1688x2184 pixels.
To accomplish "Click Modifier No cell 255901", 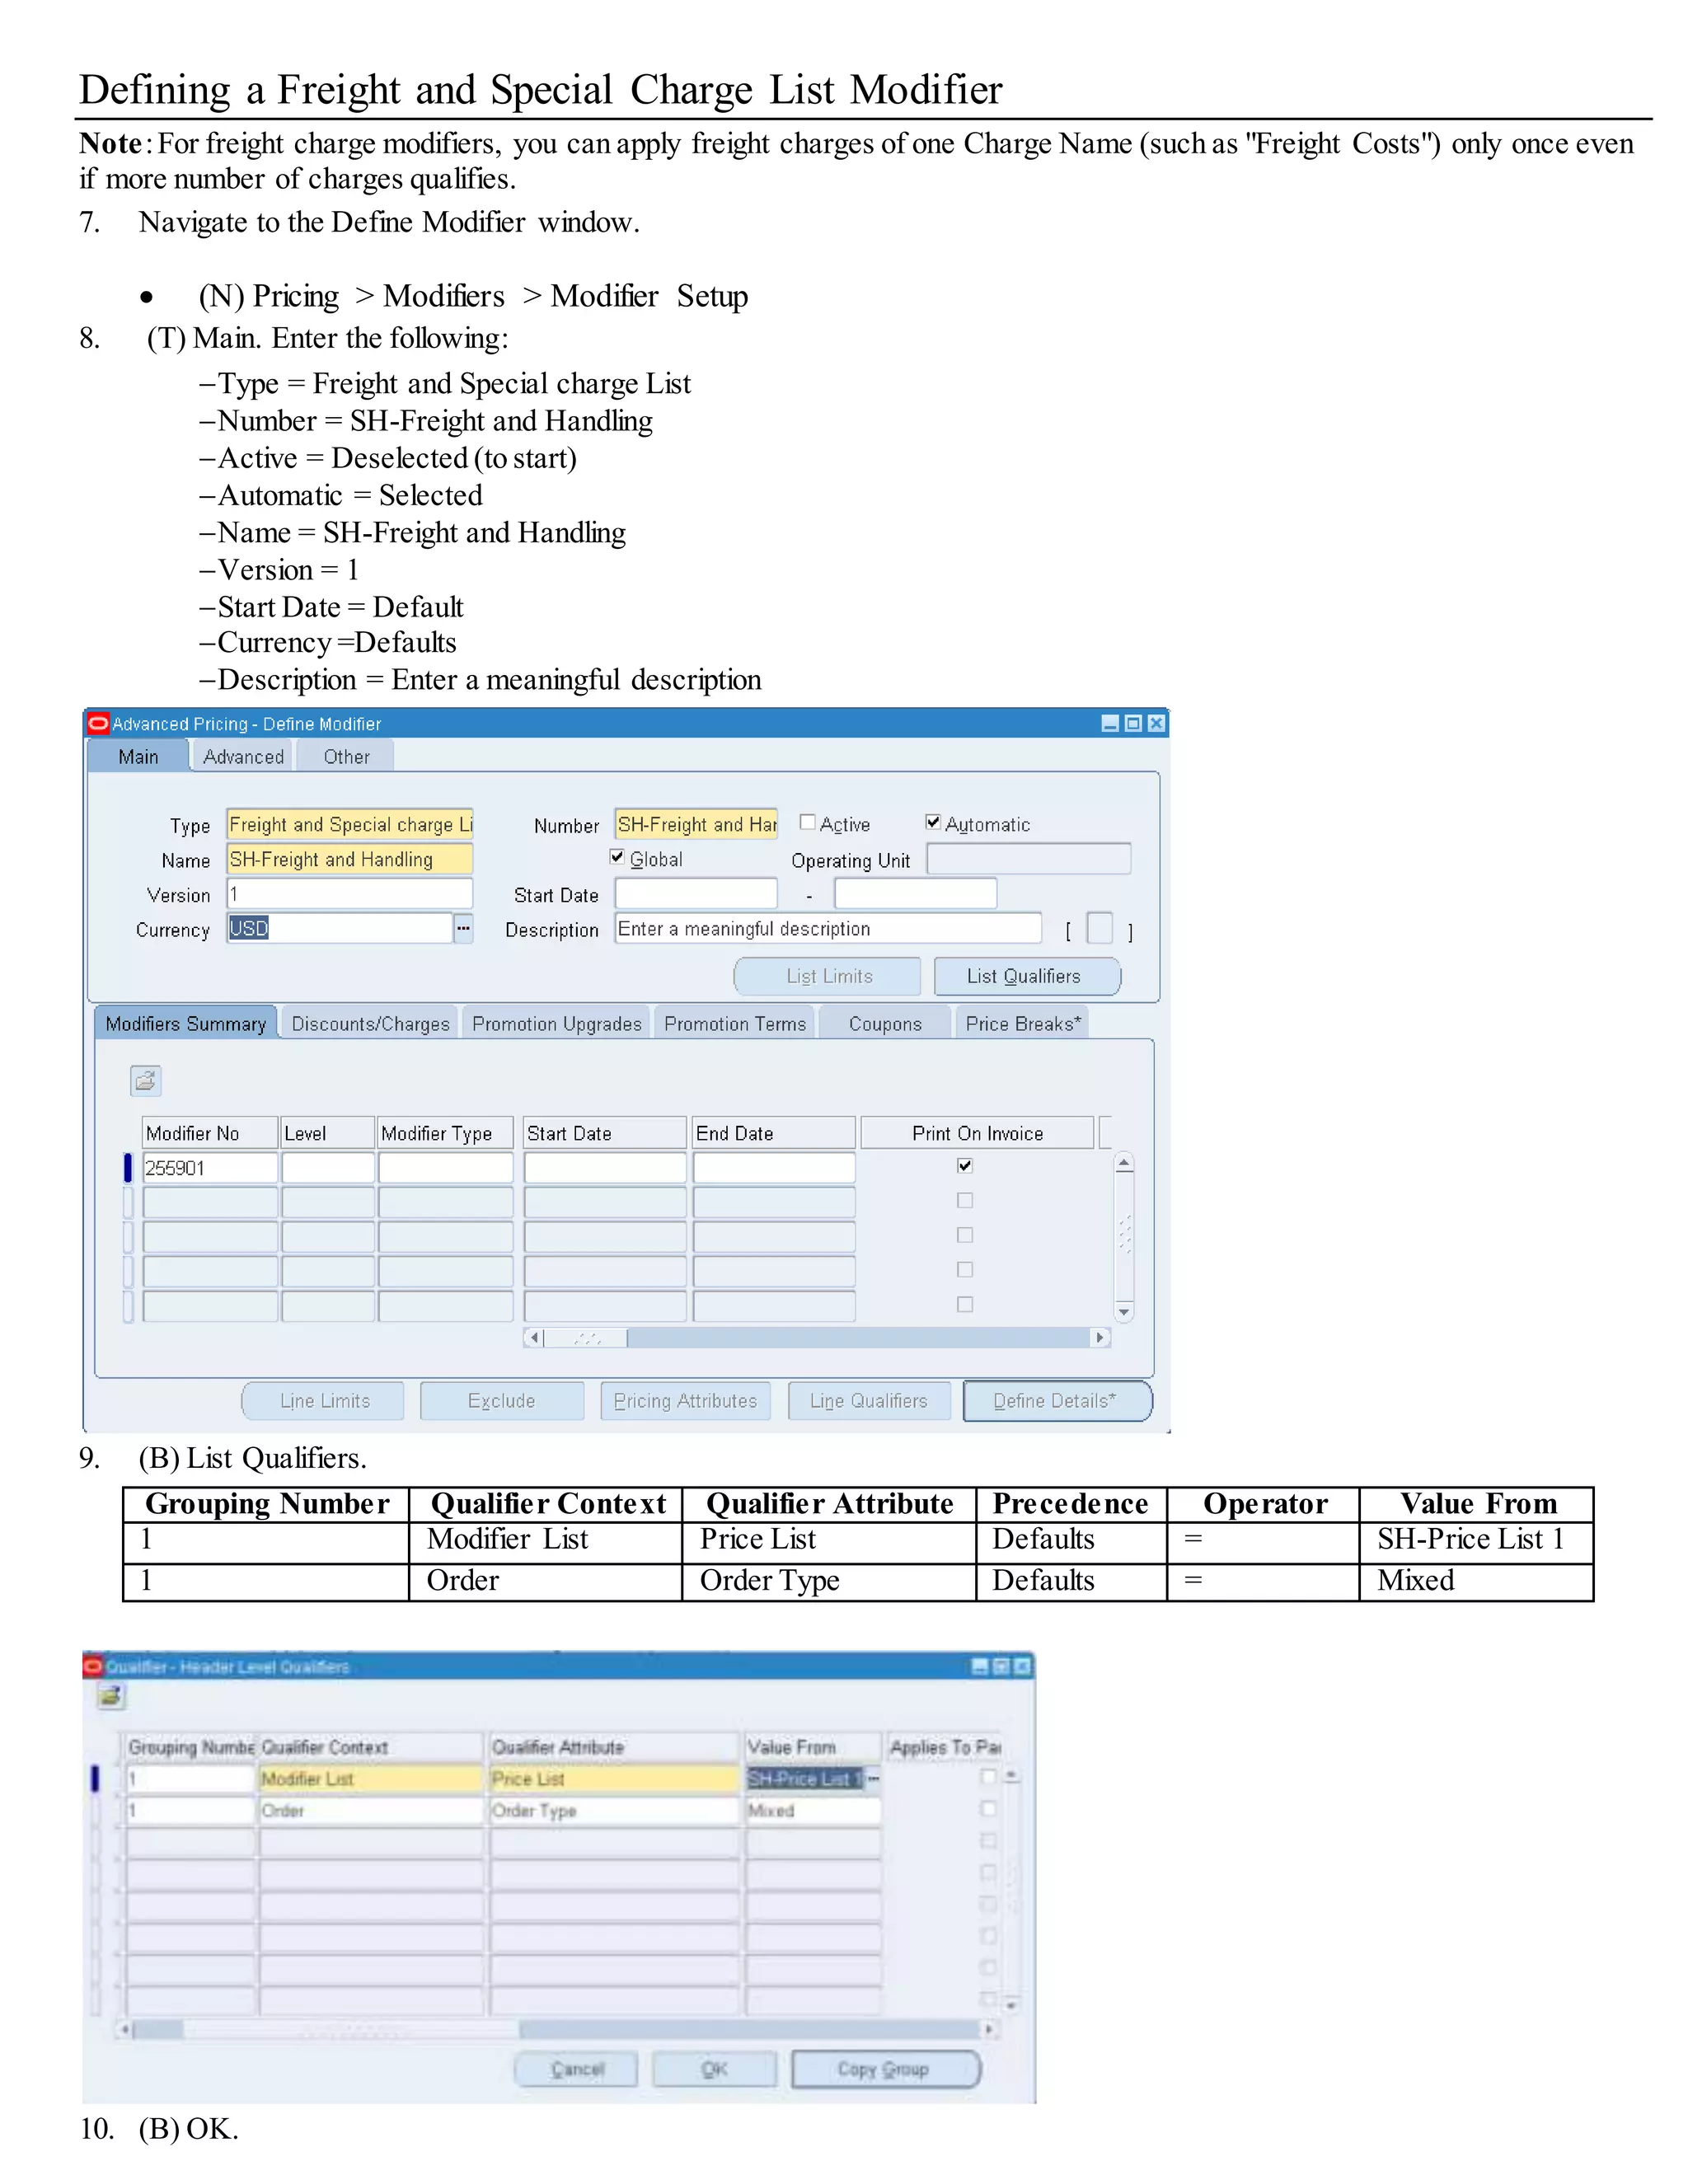I will (x=210, y=1168).
